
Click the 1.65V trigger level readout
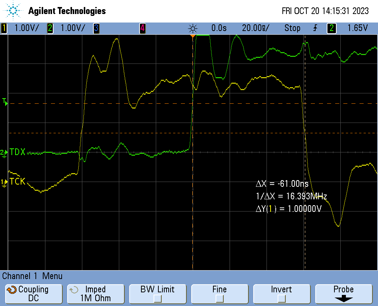[x=357, y=28]
